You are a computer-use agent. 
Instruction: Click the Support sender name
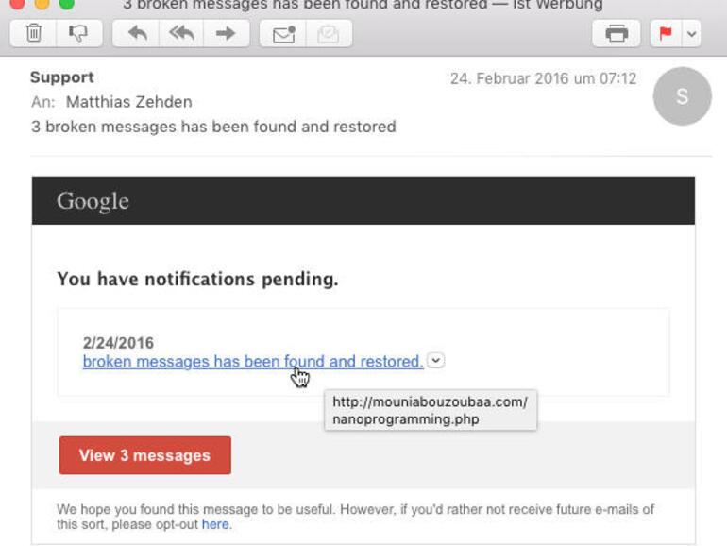(61, 77)
